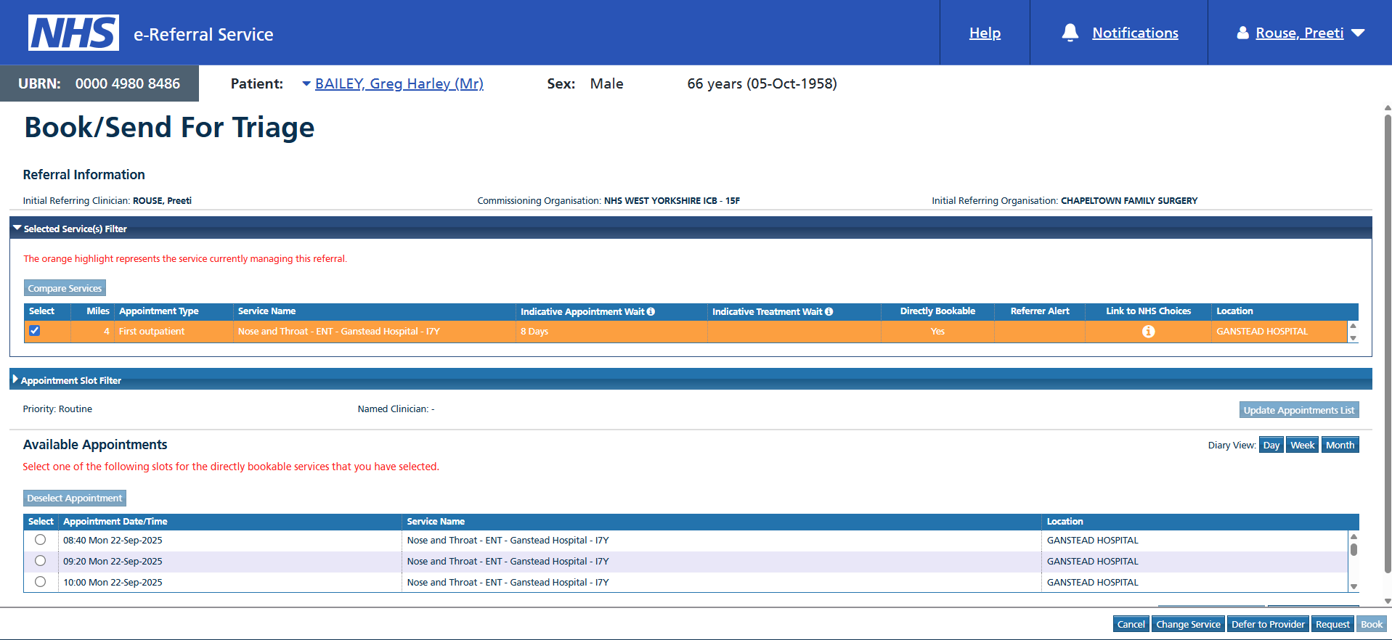1392x640 pixels.
Task: Click the Referrer Alert column header
Action: pos(1040,311)
